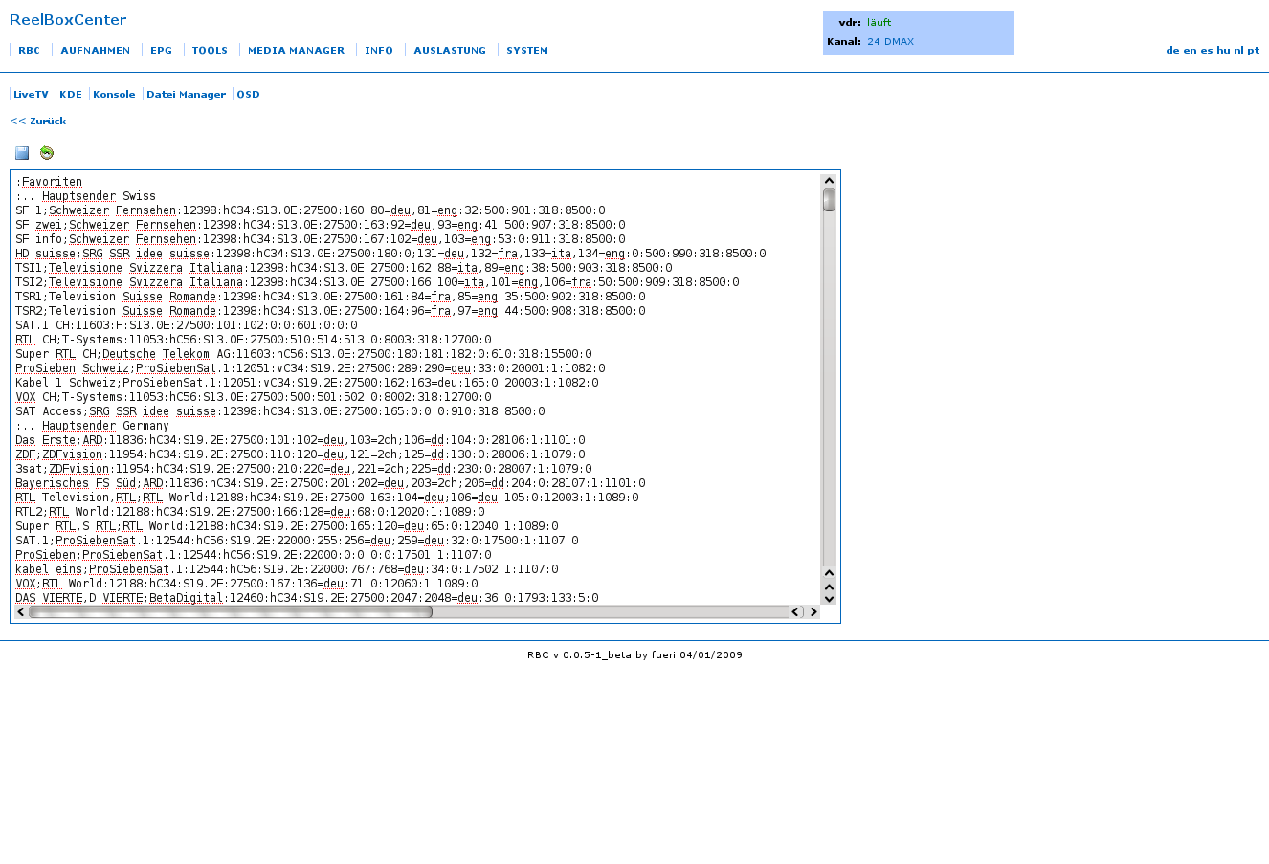This screenshot has width=1269, height=864.
Task: Click the 'SAT.1 CH:11603' line
Action: coord(187,325)
